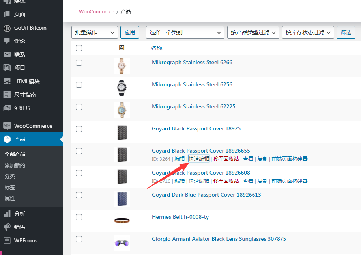Check the Hermes Belt h-0008-ty row
The height and width of the screenshot is (255, 361).
[x=79, y=217]
